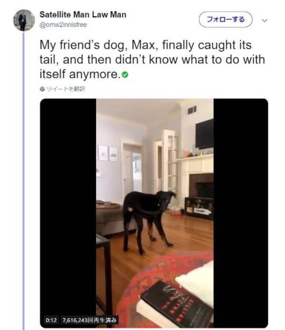
Task: Play the dog video
Action: pos(154,213)
